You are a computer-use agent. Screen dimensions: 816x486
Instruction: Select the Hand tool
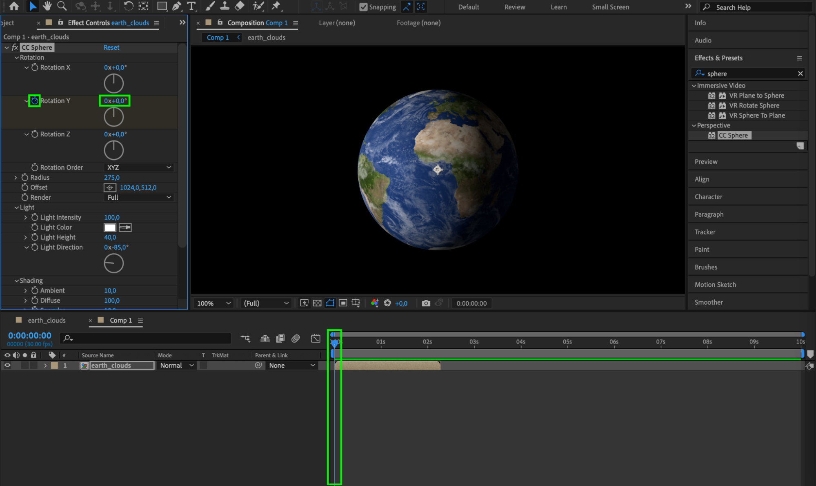tap(47, 6)
